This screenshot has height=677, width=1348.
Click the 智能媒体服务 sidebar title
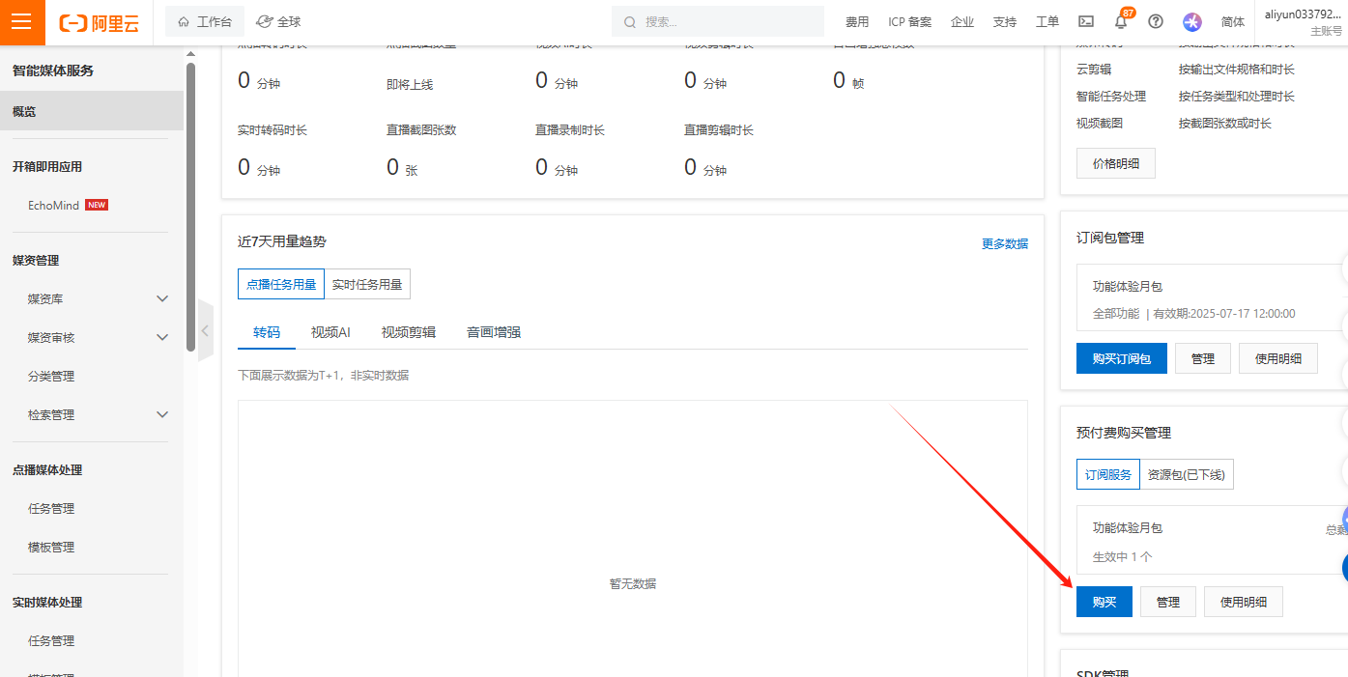tap(53, 71)
